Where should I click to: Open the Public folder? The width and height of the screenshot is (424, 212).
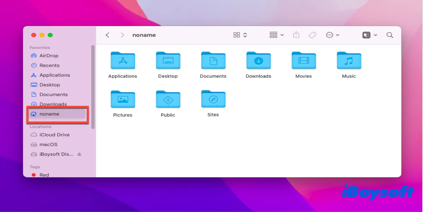click(168, 99)
